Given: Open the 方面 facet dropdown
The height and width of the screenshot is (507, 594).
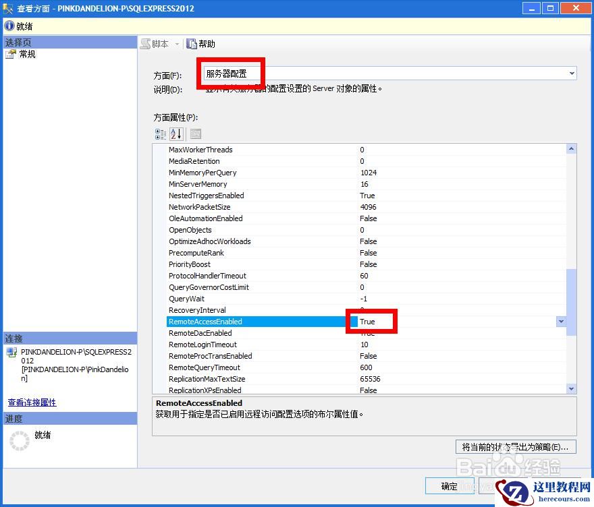Looking at the screenshot, I should click(572, 73).
